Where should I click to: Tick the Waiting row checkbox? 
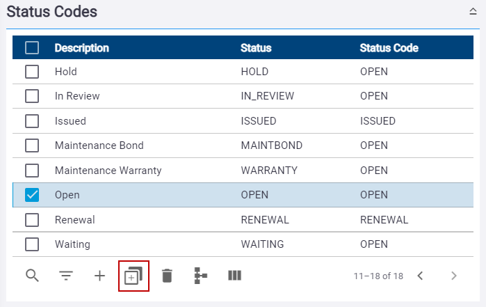click(32, 244)
